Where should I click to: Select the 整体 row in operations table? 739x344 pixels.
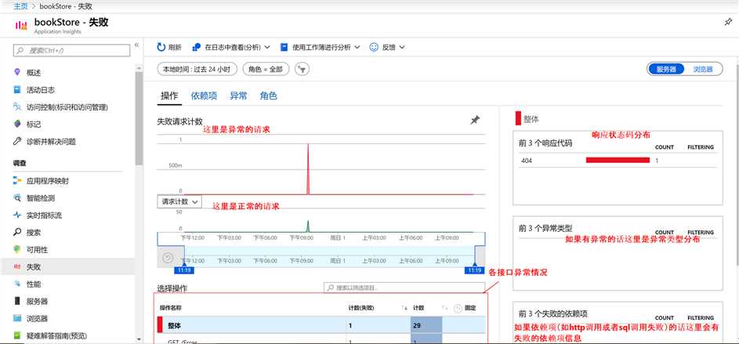(x=321, y=325)
